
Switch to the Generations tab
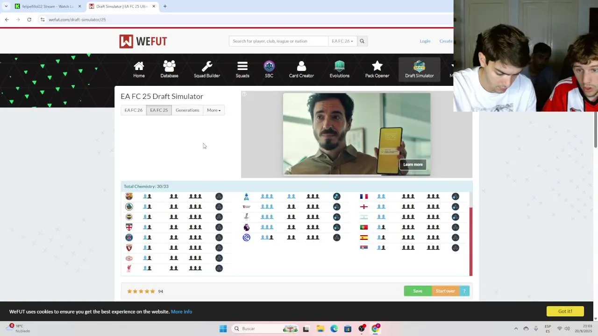(x=187, y=110)
